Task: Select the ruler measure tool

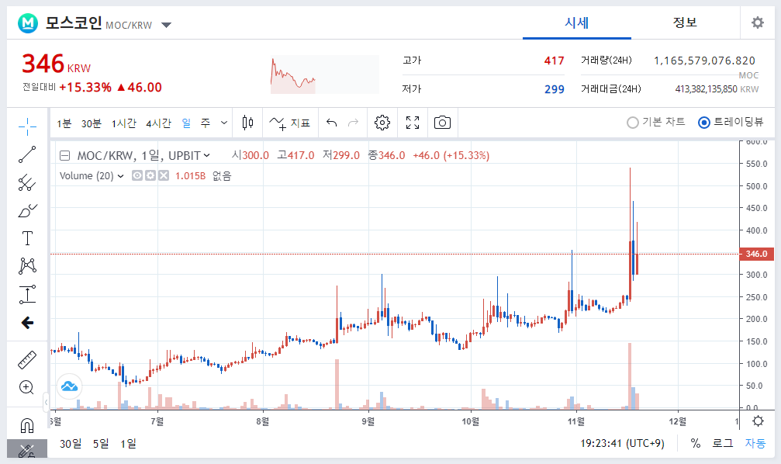Action: click(x=27, y=360)
